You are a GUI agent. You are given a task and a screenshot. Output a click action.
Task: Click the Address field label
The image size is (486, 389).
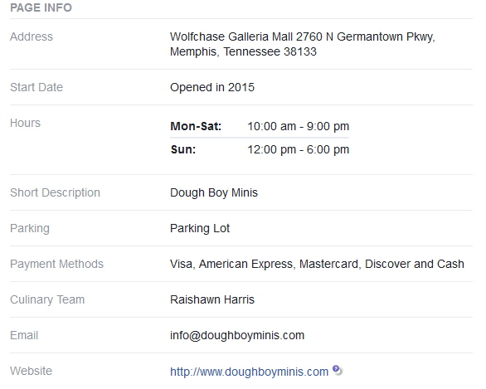[x=32, y=36]
